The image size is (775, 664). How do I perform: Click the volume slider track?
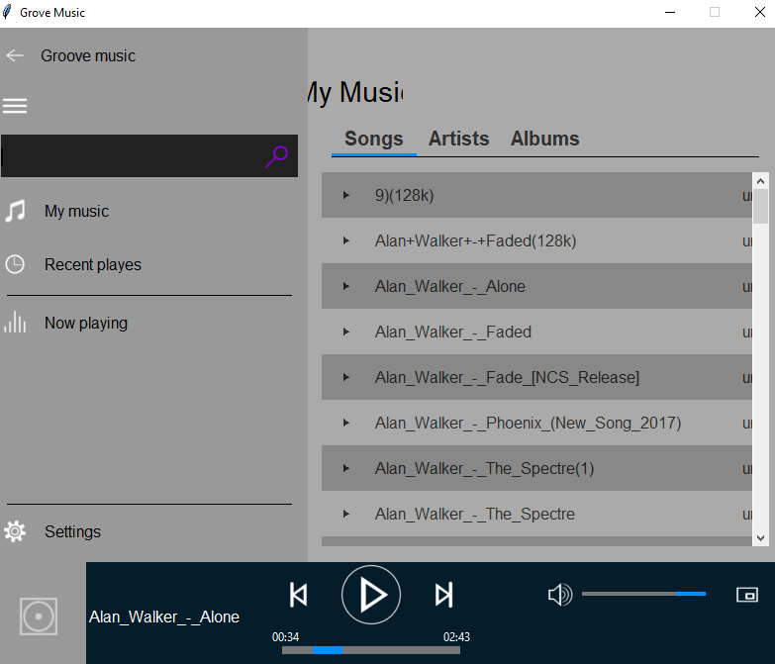[x=643, y=594]
